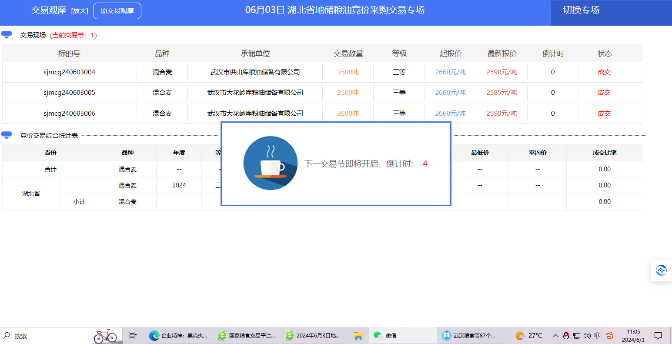
Task: Click the floating blue trading platform icon on right edge
Action: 661,270
